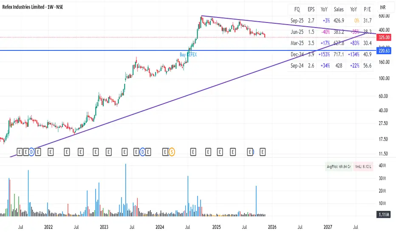Click the E marker right of the second D marker

148,152
